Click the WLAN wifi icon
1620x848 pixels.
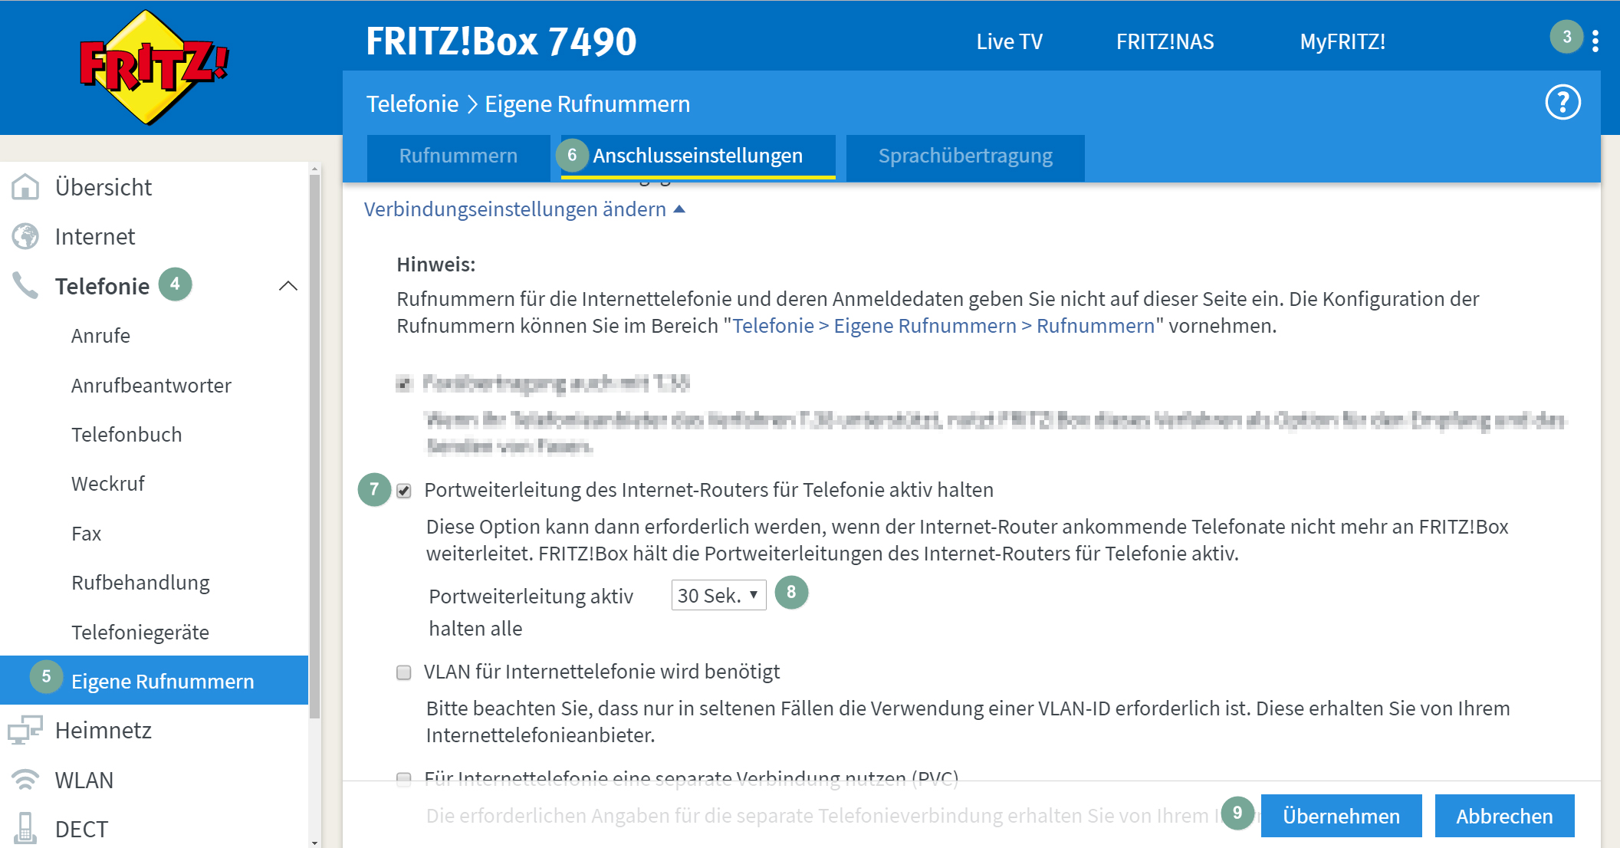25,780
